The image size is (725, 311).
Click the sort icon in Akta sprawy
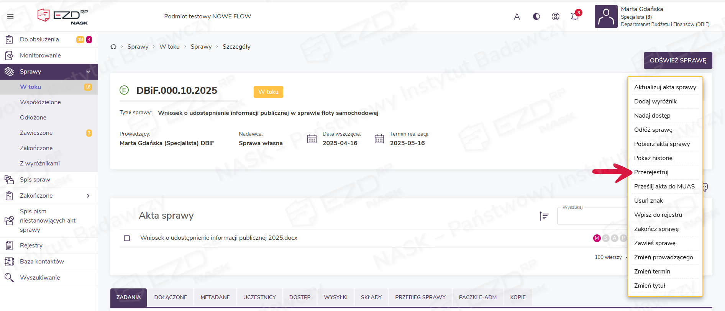(544, 216)
